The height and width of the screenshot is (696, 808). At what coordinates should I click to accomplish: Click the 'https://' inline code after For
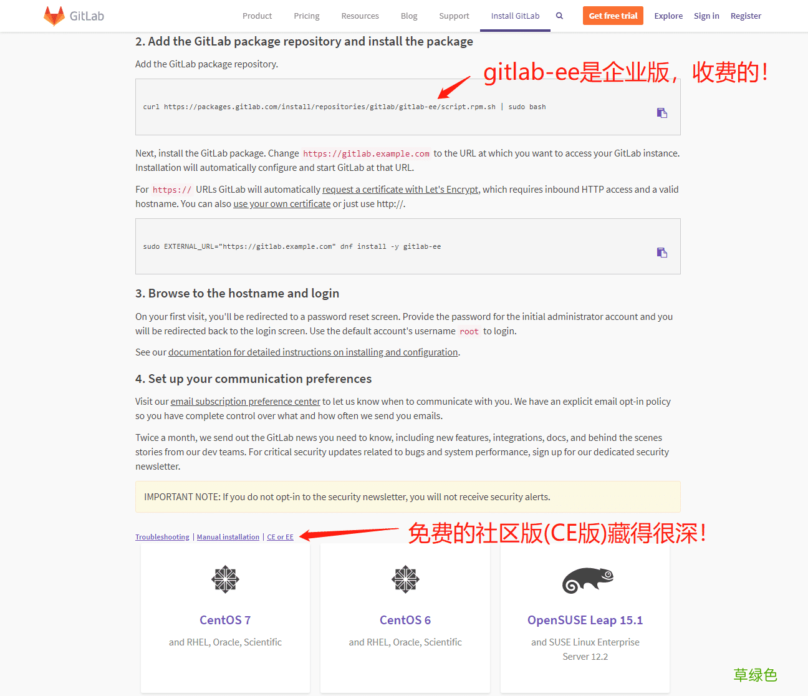(x=172, y=190)
